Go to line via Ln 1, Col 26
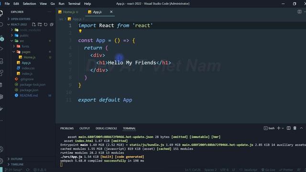 click(193, 170)
